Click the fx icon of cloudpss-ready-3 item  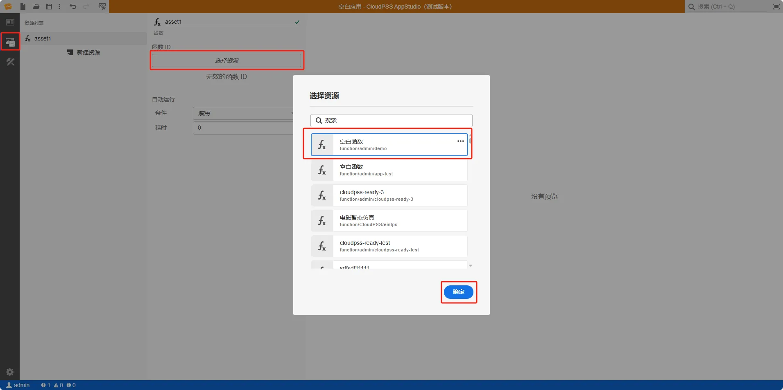322,195
